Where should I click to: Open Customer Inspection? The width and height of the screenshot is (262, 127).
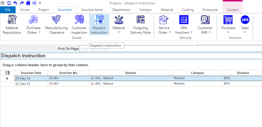[79, 25]
